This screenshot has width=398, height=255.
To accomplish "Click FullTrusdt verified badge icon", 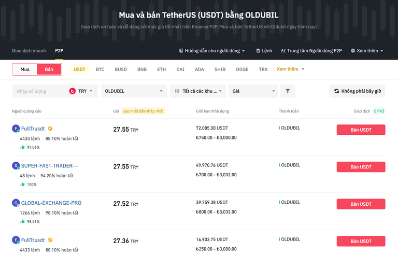I will click(x=50, y=129).
